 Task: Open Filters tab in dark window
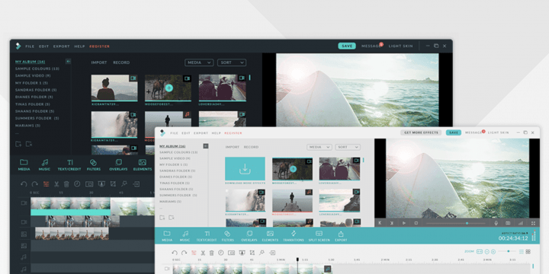tap(94, 165)
